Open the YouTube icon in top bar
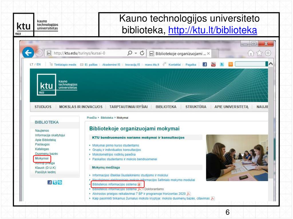The height and width of the screenshot is (219, 293). pos(213,64)
